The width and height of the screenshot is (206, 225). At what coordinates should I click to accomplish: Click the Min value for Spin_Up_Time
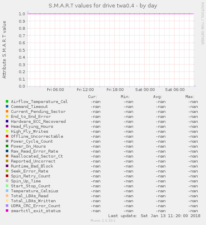click(x=128, y=181)
